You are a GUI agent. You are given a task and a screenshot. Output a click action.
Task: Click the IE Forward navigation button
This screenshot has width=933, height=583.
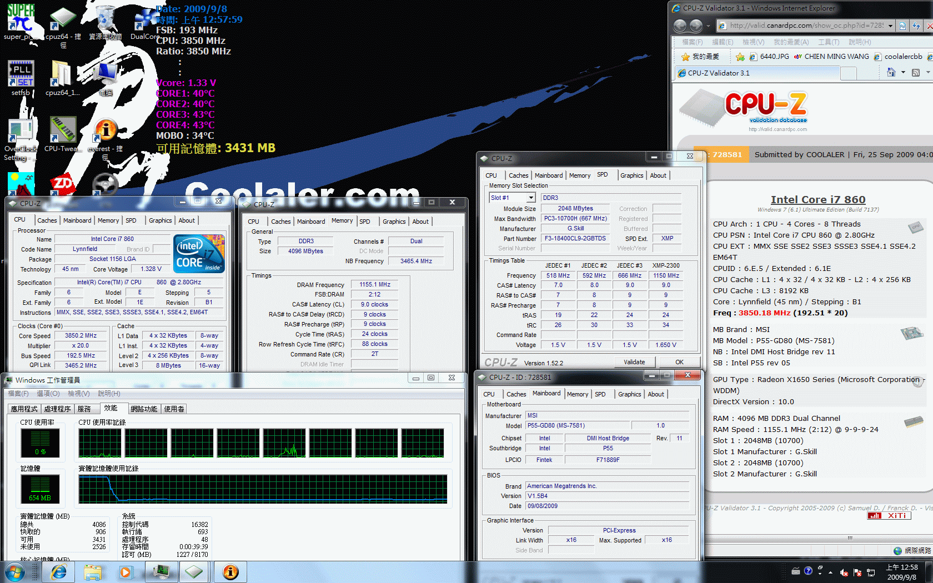(x=696, y=26)
